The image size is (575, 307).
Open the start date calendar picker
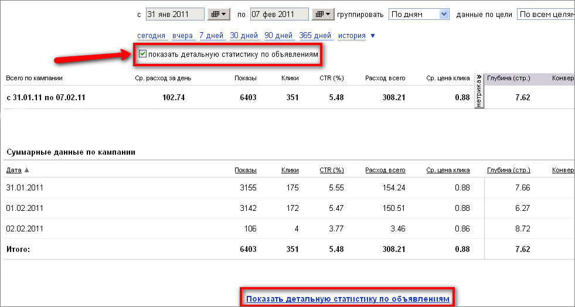pyautogui.click(x=220, y=14)
